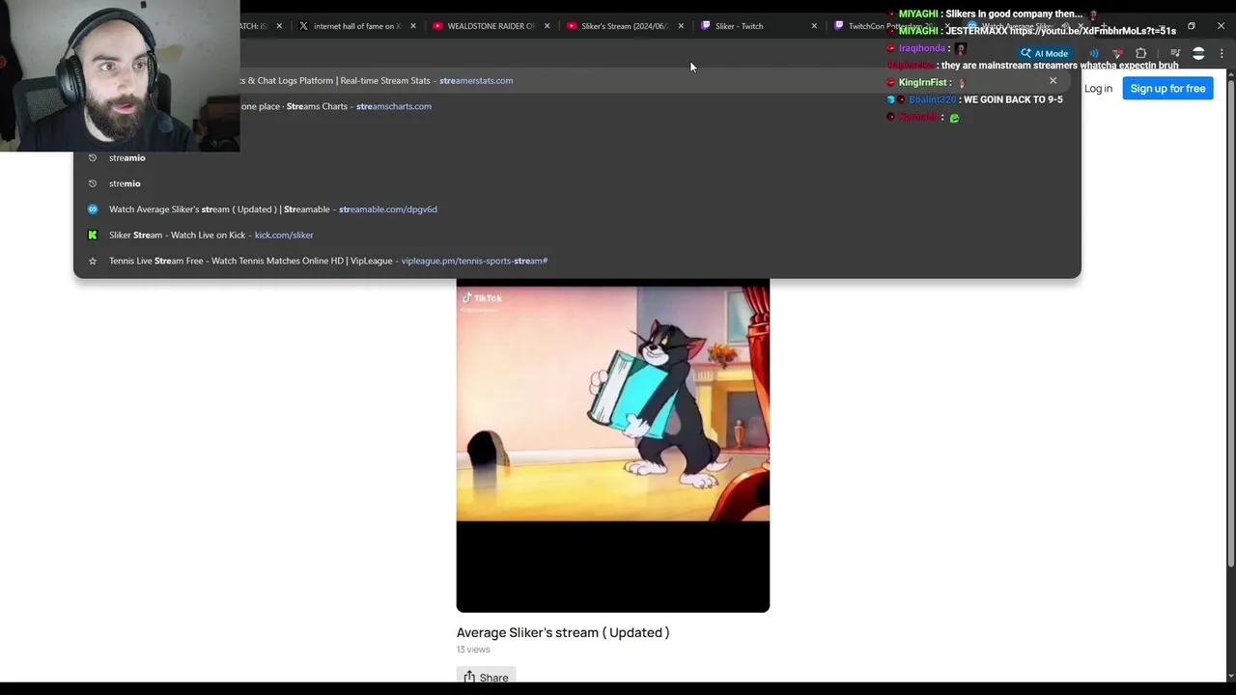Click KingIrnFist username in chat overlay
This screenshot has height=695, width=1236.
pyautogui.click(x=922, y=83)
